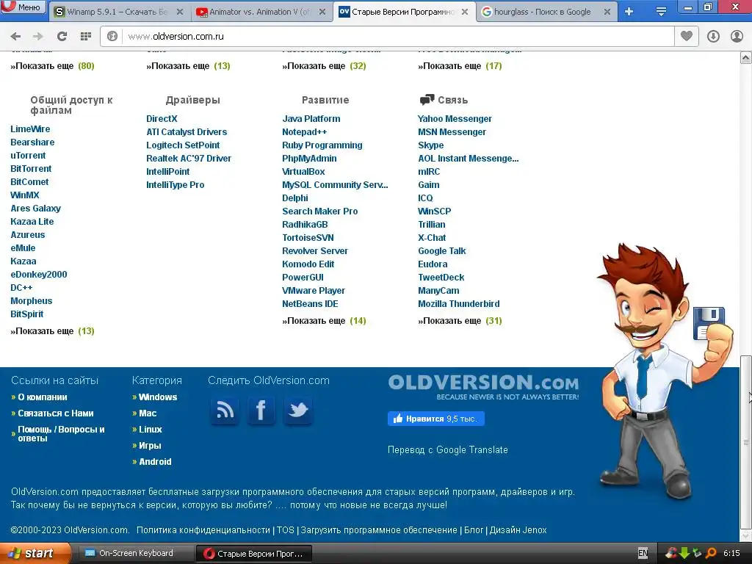
Task: Open the Twitter icon in footer
Action: (298, 410)
